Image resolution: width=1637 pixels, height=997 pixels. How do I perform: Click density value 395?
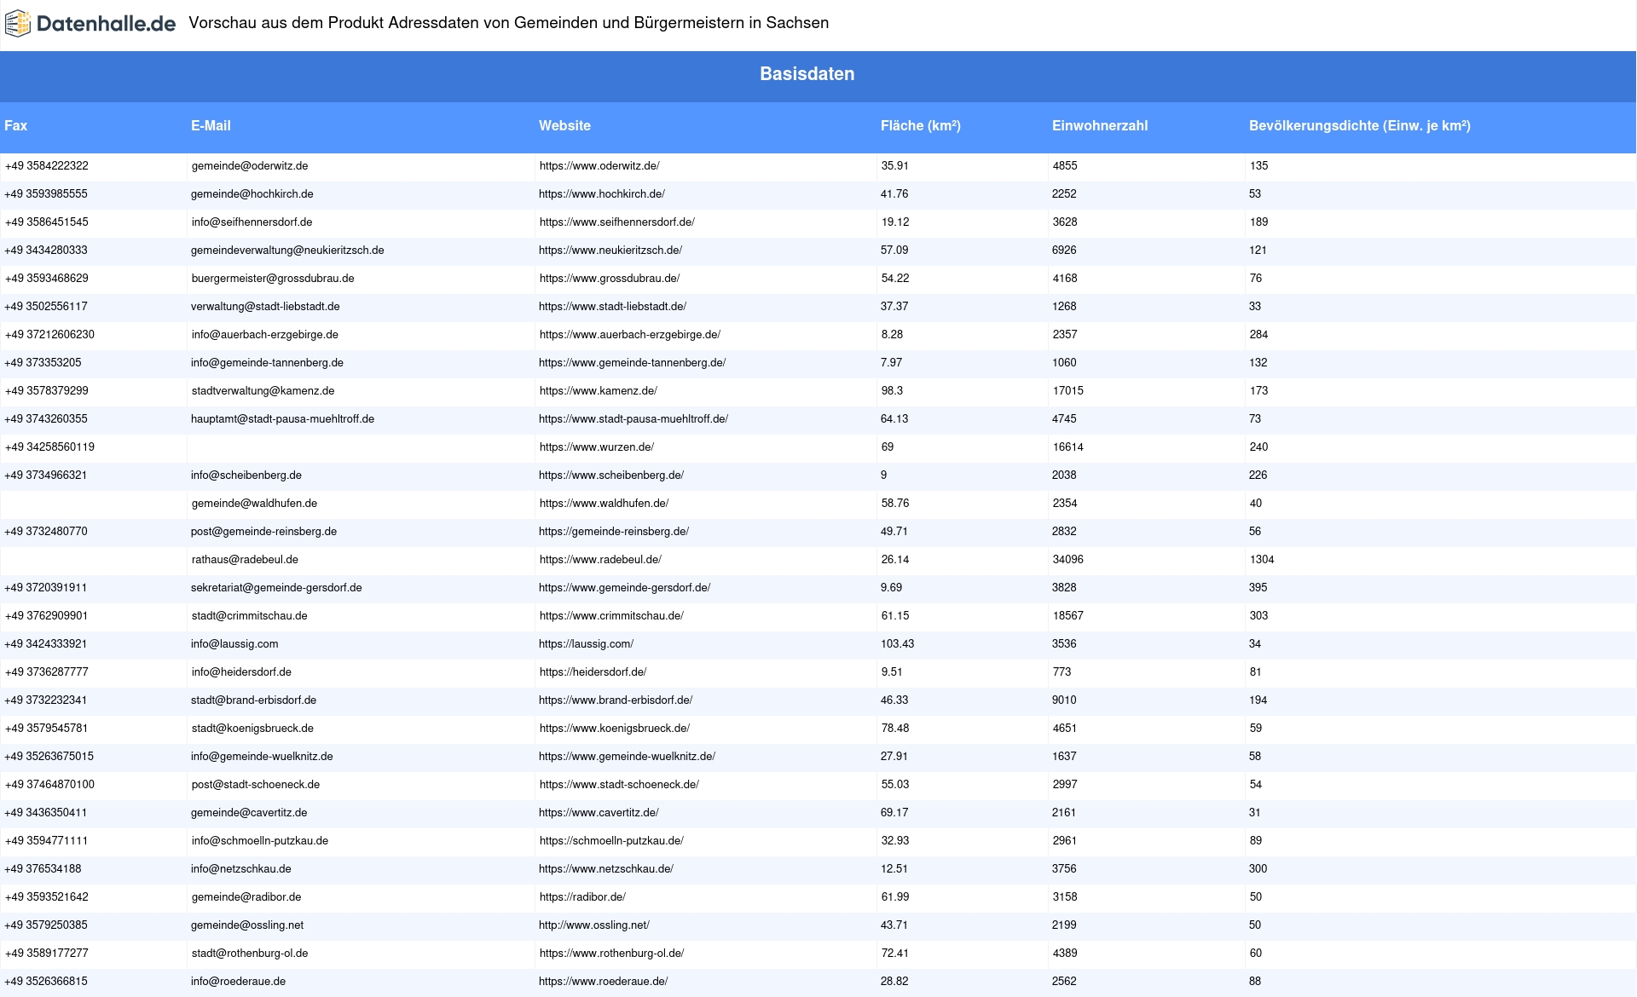click(x=1258, y=588)
